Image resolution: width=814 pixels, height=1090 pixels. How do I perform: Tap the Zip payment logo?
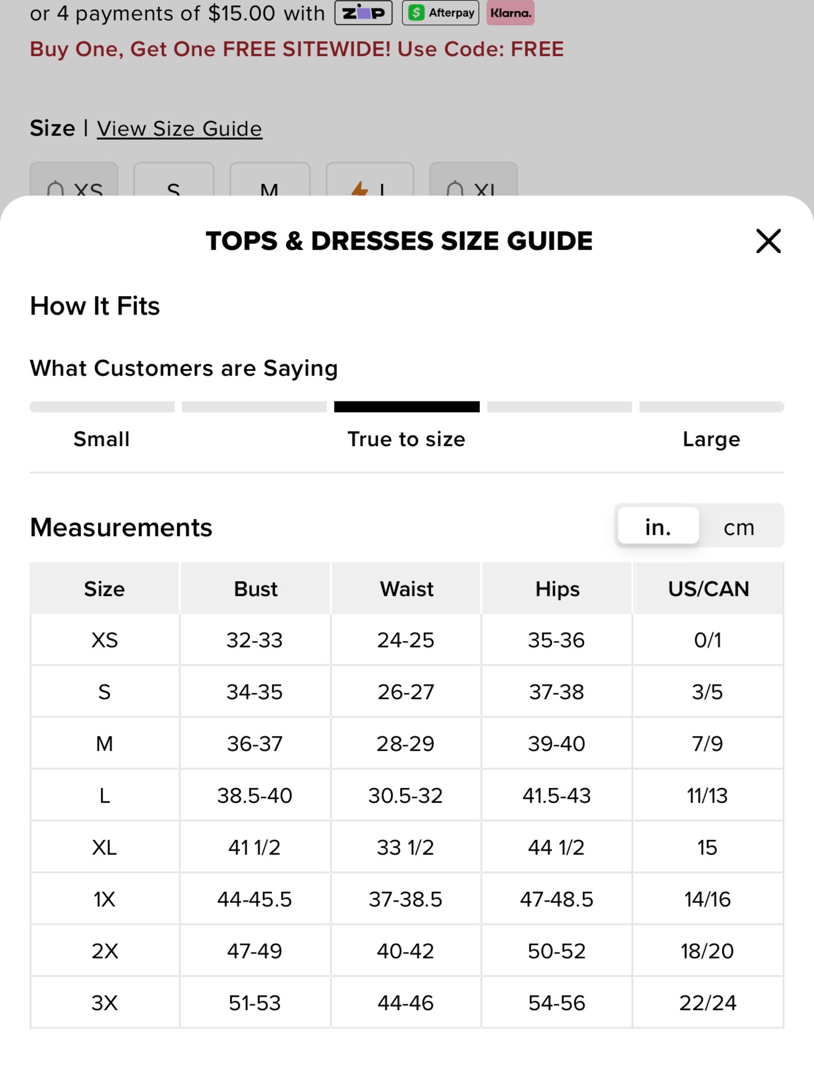click(364, 13)
